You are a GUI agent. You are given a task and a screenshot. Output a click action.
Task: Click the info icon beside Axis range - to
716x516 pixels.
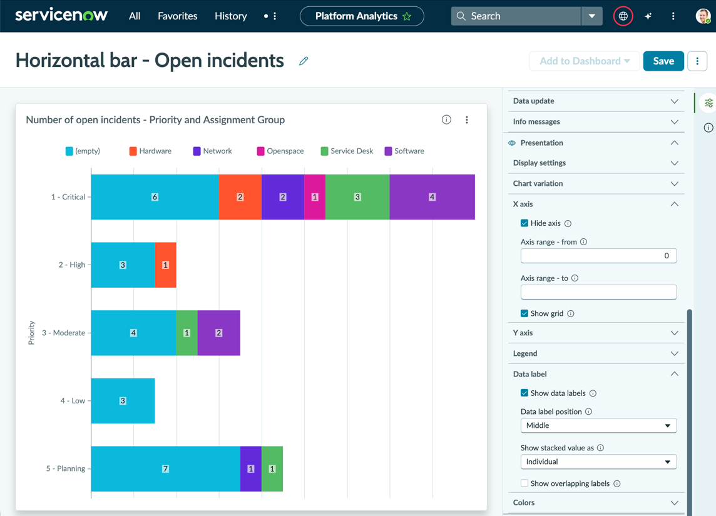pos(575,278)
